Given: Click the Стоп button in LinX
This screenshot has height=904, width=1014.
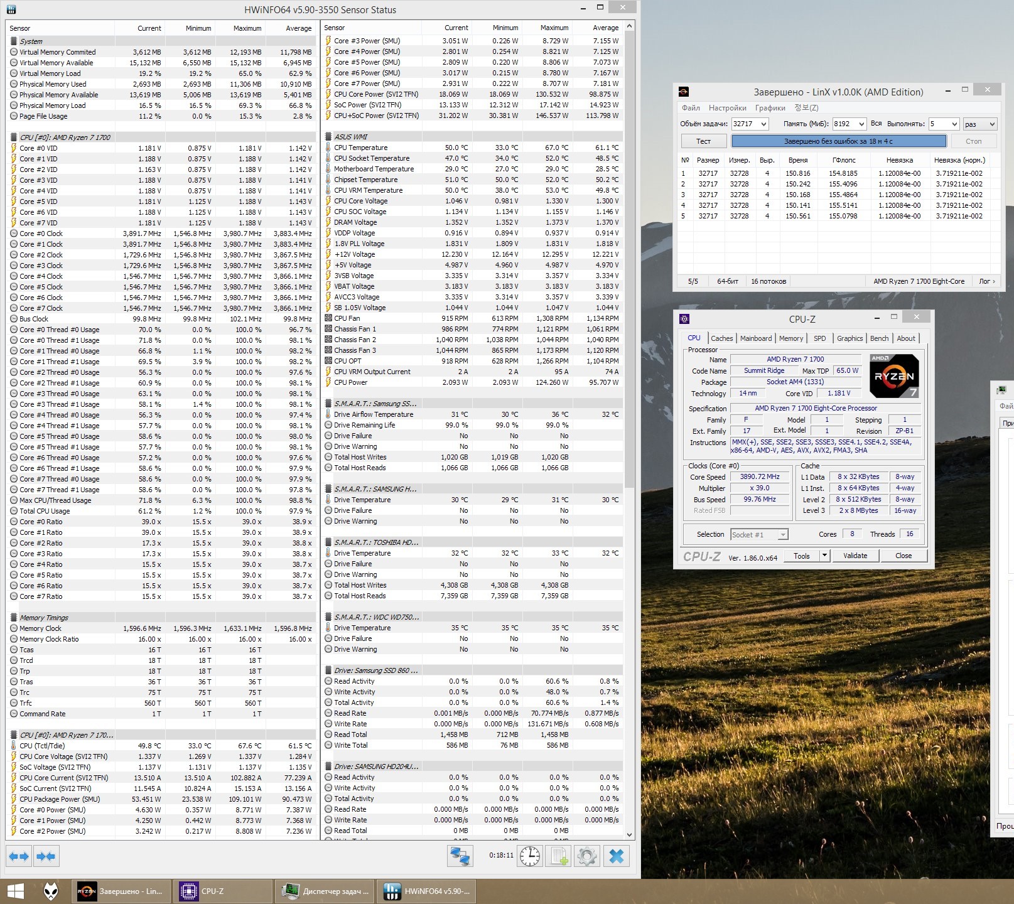Looking at the screenshot, I should 974,141.
